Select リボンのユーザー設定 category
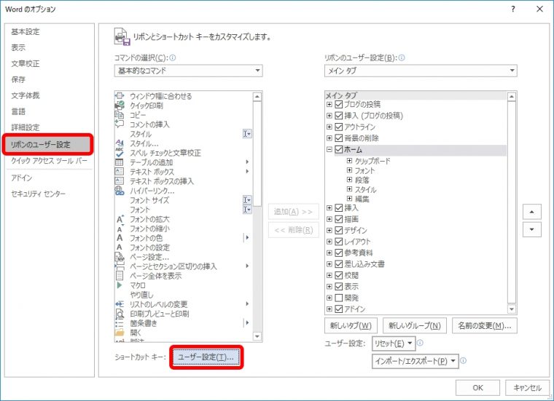Screen dimensions: 554x401 [48, 144]
